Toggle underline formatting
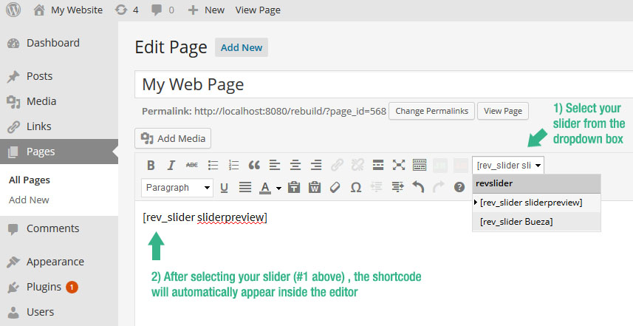Viewport: 633px width, 326px height. click(x=224, y=188)
